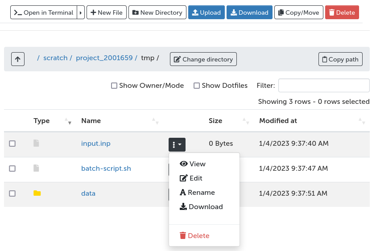Click the blue Download toolbar button
The width and height of the screenshot is (376, 251).
(x=249, y=12)
